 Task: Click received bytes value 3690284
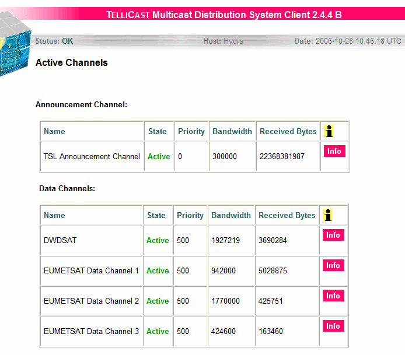coord(273,240)
